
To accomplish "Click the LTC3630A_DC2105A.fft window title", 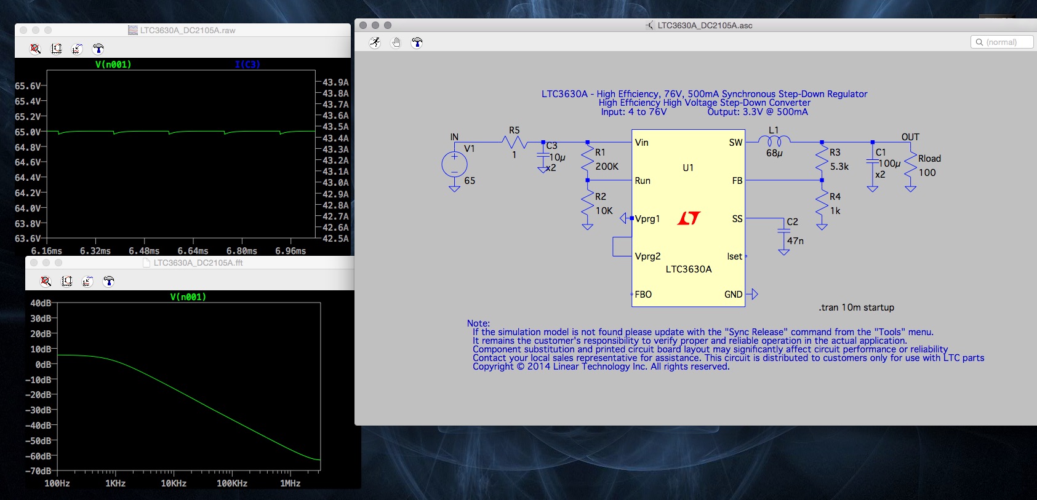I will coord(198,263).
